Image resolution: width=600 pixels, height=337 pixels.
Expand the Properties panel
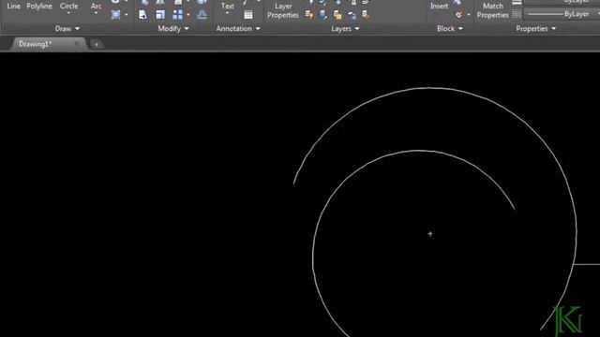click(x=535, y=29)
